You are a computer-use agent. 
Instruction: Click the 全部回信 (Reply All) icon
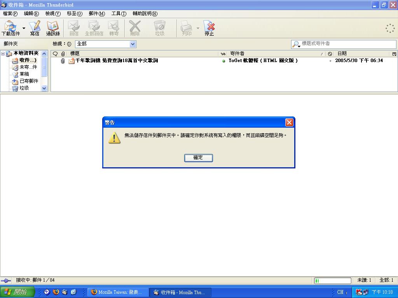94,28
